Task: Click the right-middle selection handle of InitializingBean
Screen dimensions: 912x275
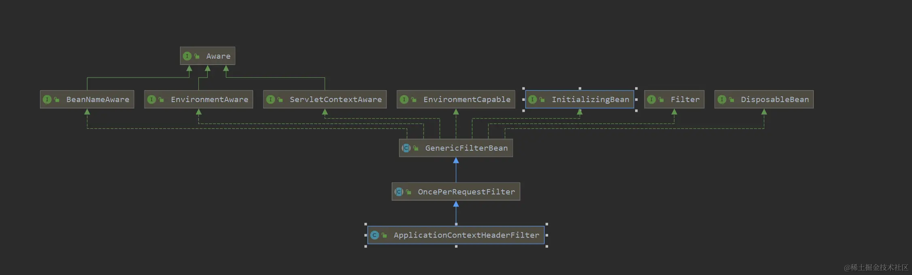Action: click(636, 99)
